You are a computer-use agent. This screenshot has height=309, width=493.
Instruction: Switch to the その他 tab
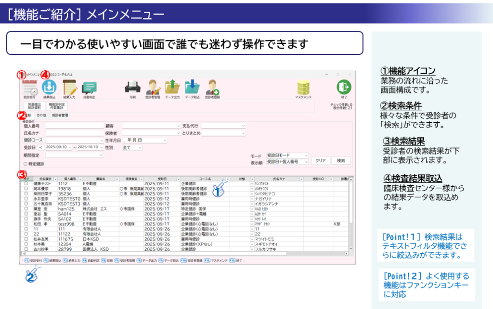pos(41,116)
